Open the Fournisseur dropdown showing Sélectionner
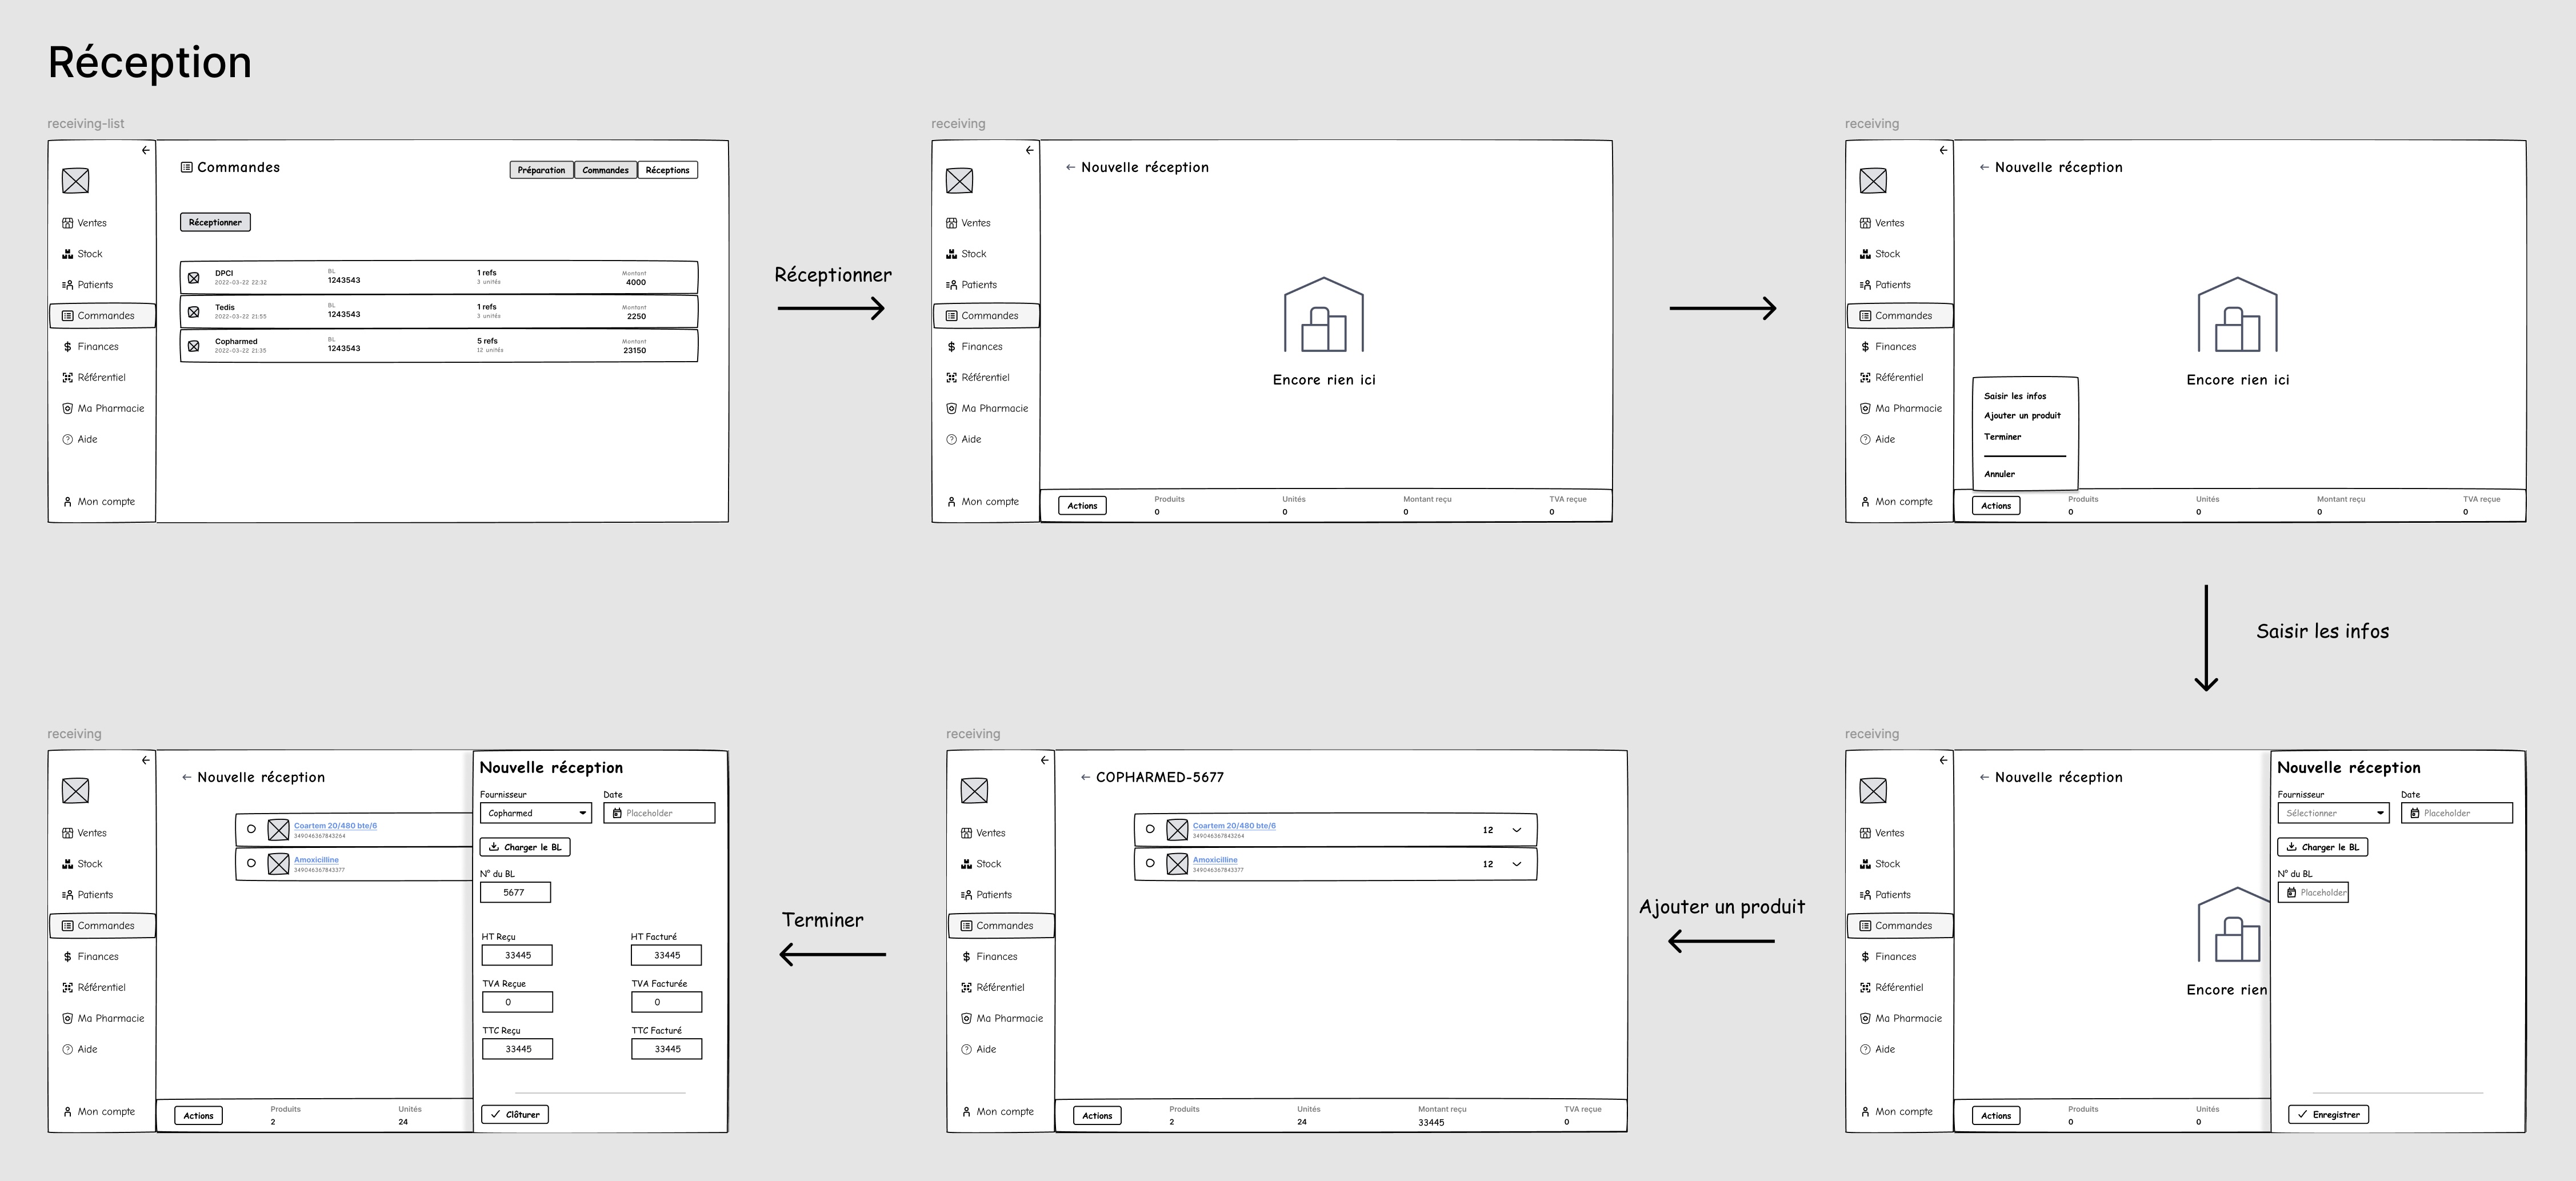2576x1181 pixels. [x=2333, y=813]
